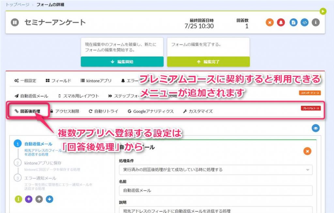Click the red bell notification icon
Image resolution: width=334 pixels, height=213 pixels.
tap(281, 23)
